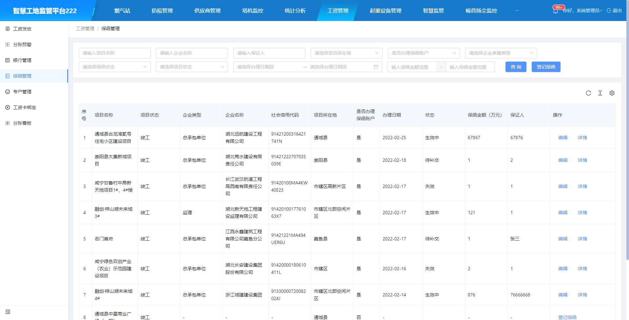Click the 76666668 guarantor cell
Screen dimensions: 629x320
tap(529, 295)
